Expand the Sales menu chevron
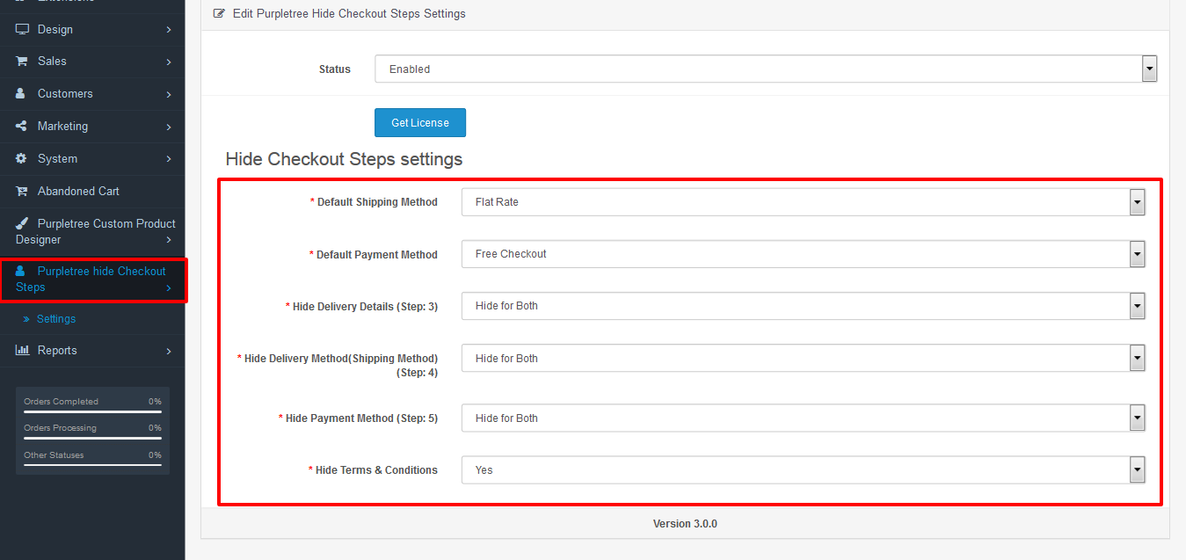The image size is (1186, 560). coord(168,62)
